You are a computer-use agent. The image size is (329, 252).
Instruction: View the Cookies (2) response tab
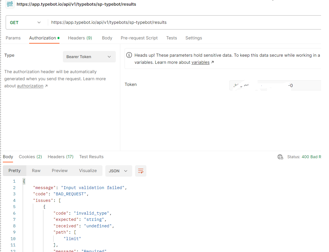point(30,156)
